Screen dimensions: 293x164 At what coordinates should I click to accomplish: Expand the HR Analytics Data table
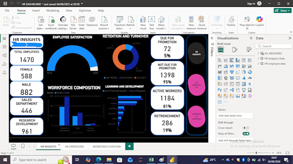pos(258,58)
